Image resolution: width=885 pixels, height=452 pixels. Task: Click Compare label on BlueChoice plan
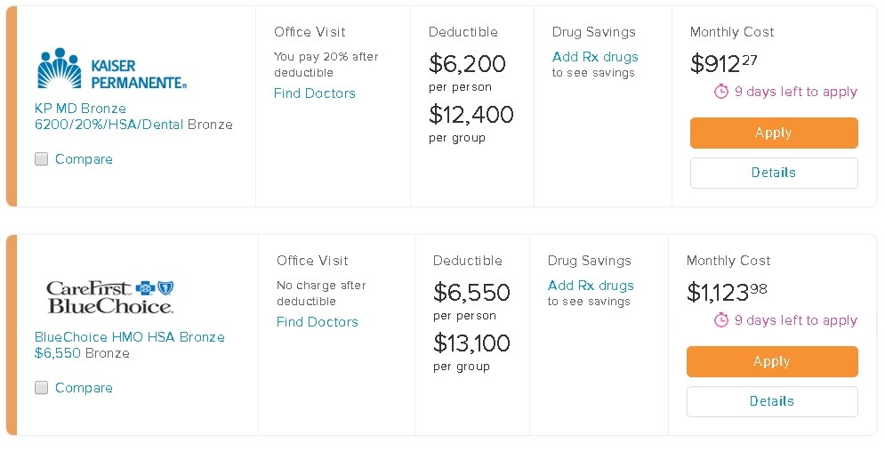pyautogui.click(x=84, y=388)
